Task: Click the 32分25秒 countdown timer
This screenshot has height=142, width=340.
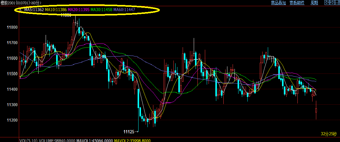Action: pos(329,134)
